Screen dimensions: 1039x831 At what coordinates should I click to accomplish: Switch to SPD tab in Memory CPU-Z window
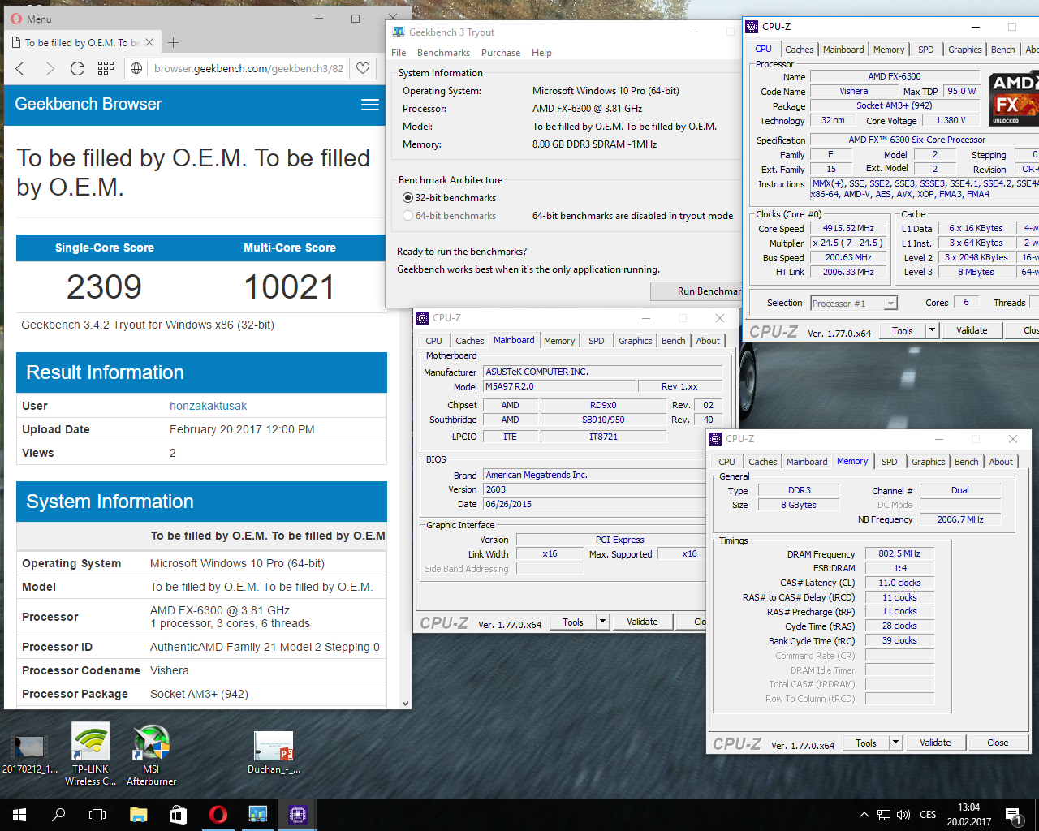click(x=890, y=462)
